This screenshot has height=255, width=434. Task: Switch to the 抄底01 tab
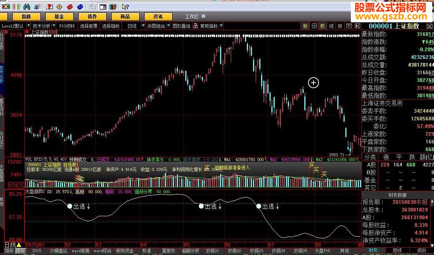pos(212,251)
